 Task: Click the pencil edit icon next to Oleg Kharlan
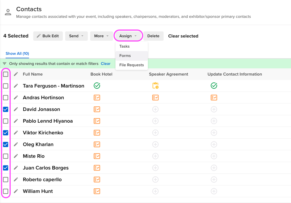click(x=15, y=144)
